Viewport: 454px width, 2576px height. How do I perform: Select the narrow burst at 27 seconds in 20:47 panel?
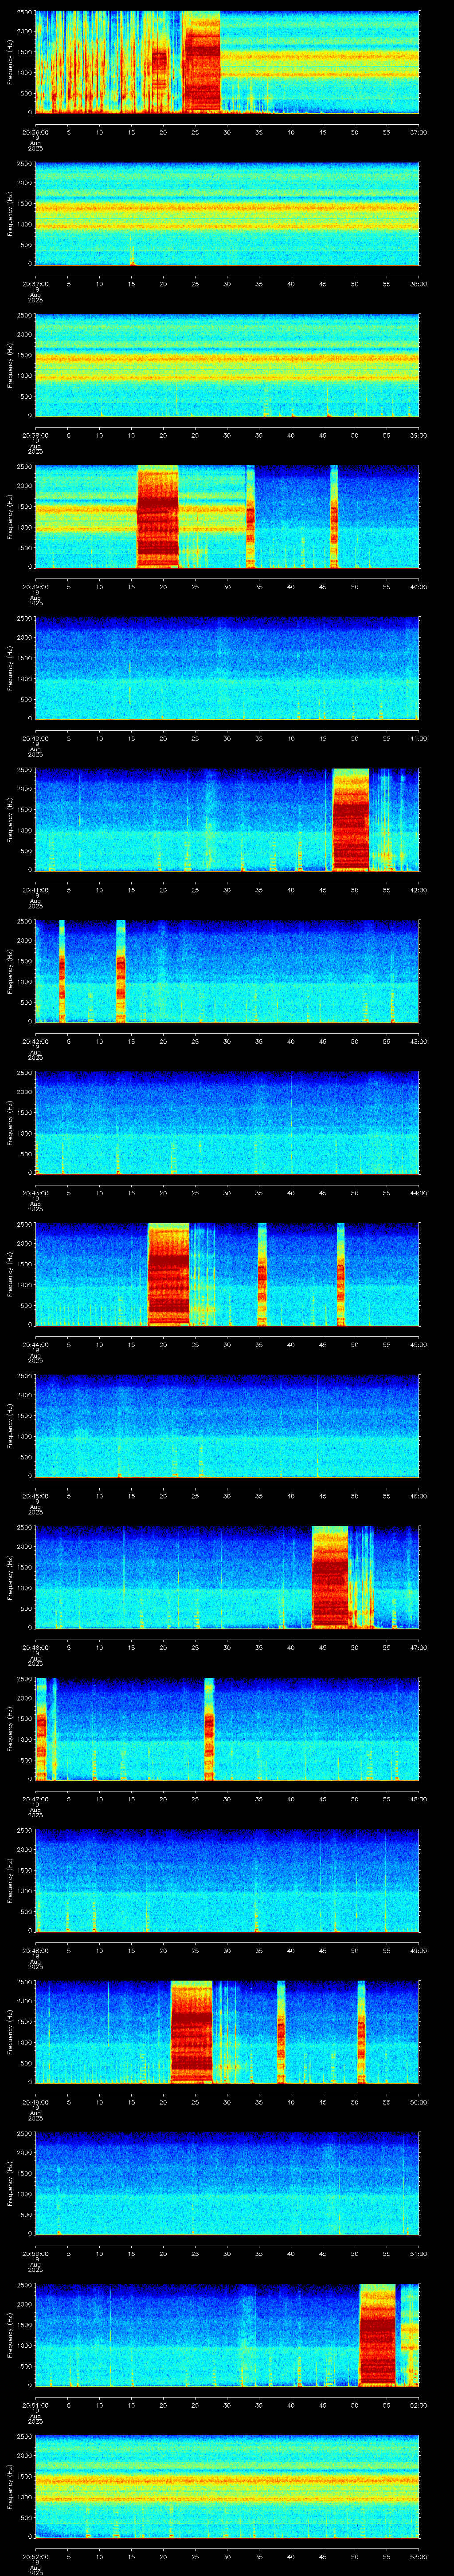coord(210,1729)
